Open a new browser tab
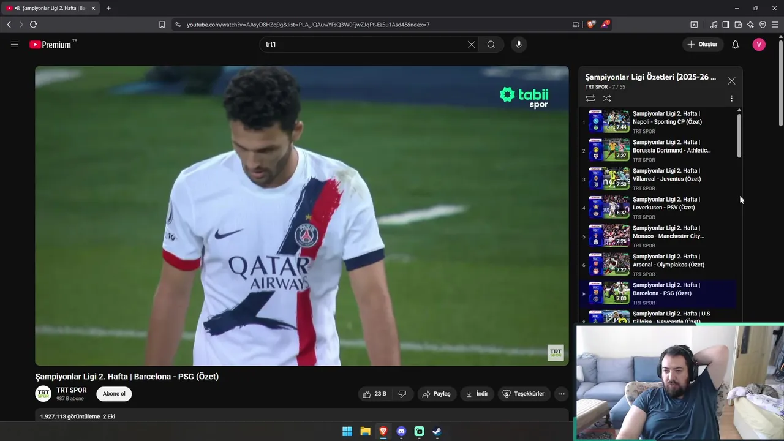 [108, 8]
